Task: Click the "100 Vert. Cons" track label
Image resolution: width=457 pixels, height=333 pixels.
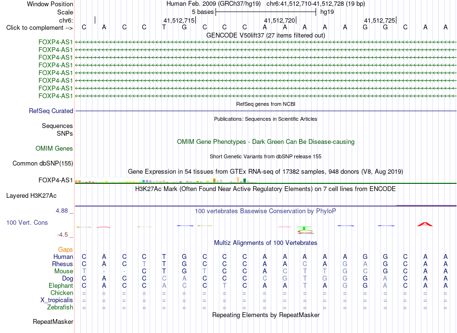Action: pyautogui.click(x=27, y=222)
